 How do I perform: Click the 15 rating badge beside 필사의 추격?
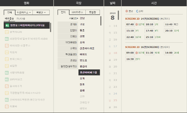pyautogui.click(x=7, y=86)
